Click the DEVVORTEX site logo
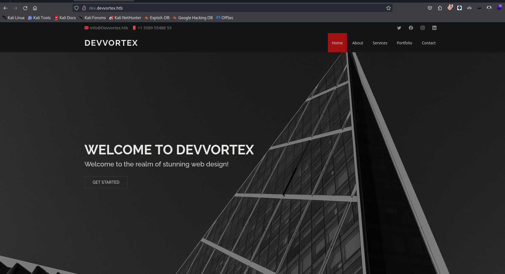This screenshot has width=505, height=274. tap(111, 43)
